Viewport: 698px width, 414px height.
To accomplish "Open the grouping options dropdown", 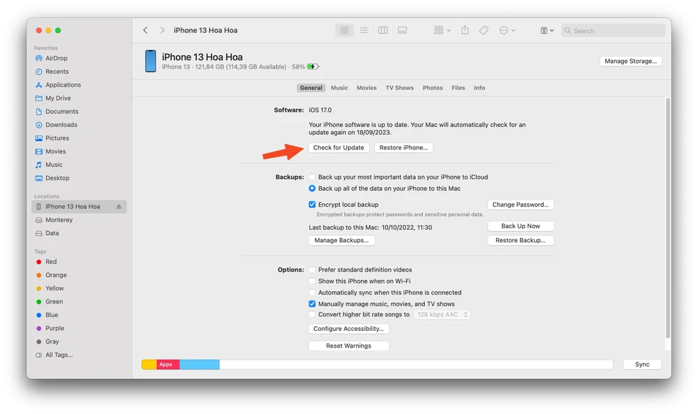I will click(439, 30).
